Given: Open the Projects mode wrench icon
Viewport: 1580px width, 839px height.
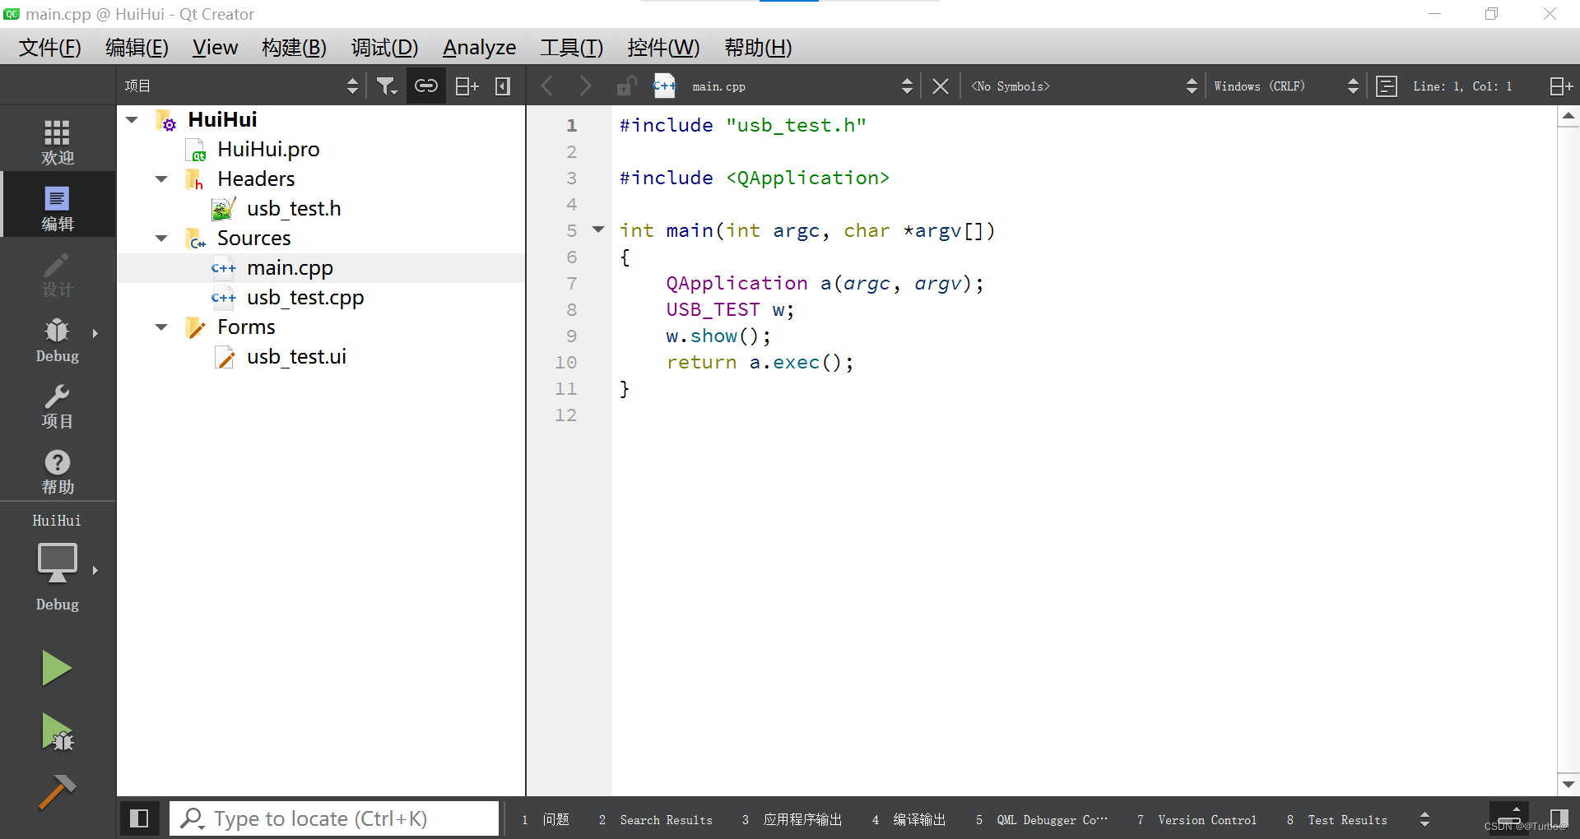Looking at the screenshot, I should pyautogui.click(x=58, y=405).
